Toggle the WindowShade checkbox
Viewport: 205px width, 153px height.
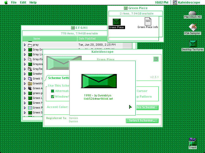coord(53,97)
